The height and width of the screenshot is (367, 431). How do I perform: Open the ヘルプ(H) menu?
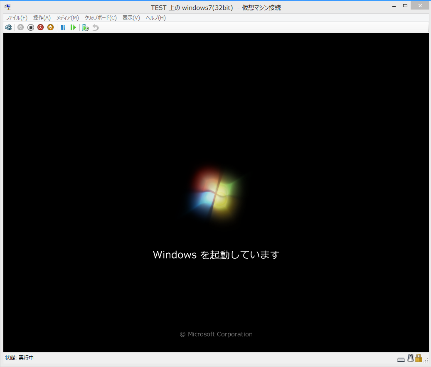155,18
